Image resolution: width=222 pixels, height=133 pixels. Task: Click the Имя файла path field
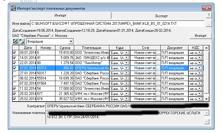118,23
